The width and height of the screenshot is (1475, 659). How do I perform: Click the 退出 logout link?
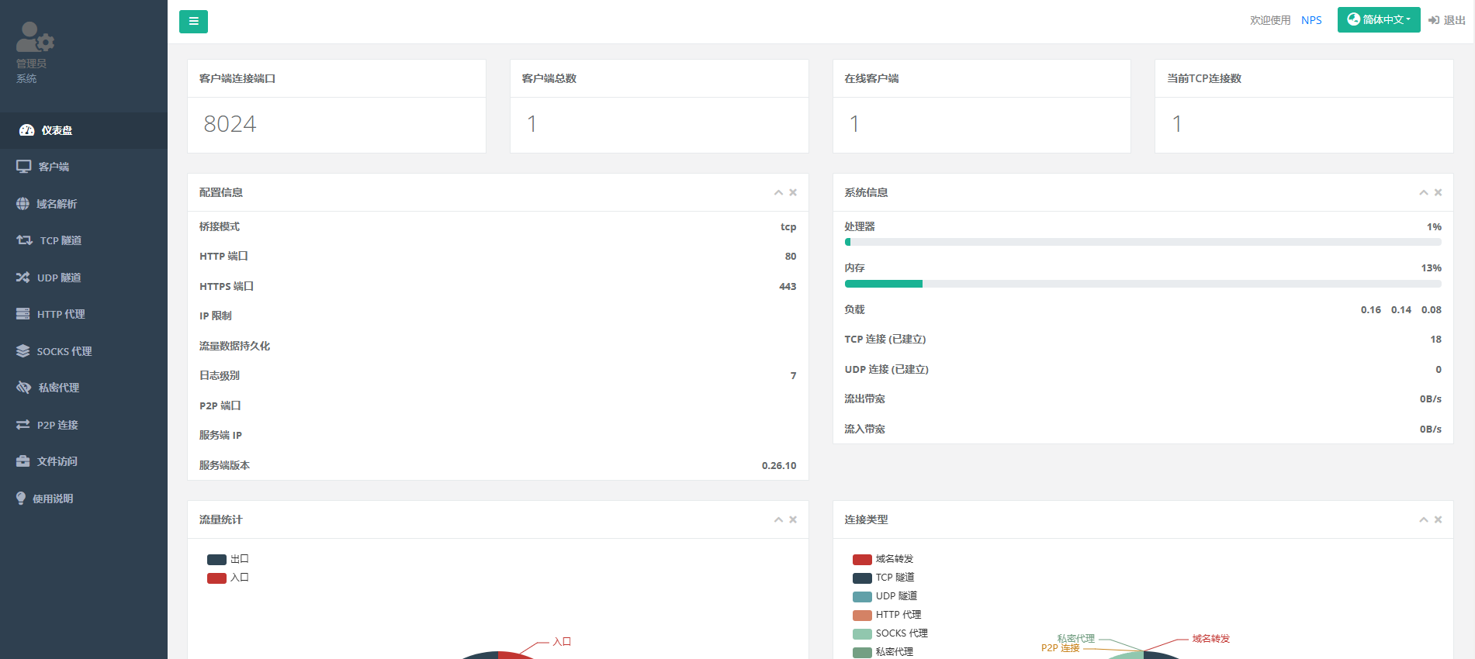[1447, 20]
